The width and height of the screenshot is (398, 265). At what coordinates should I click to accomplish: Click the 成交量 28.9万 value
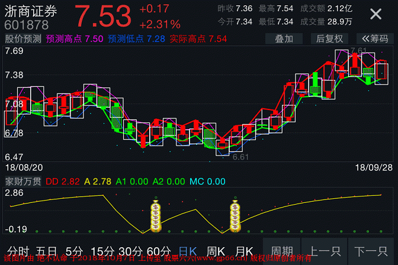[x=326, y=22]
